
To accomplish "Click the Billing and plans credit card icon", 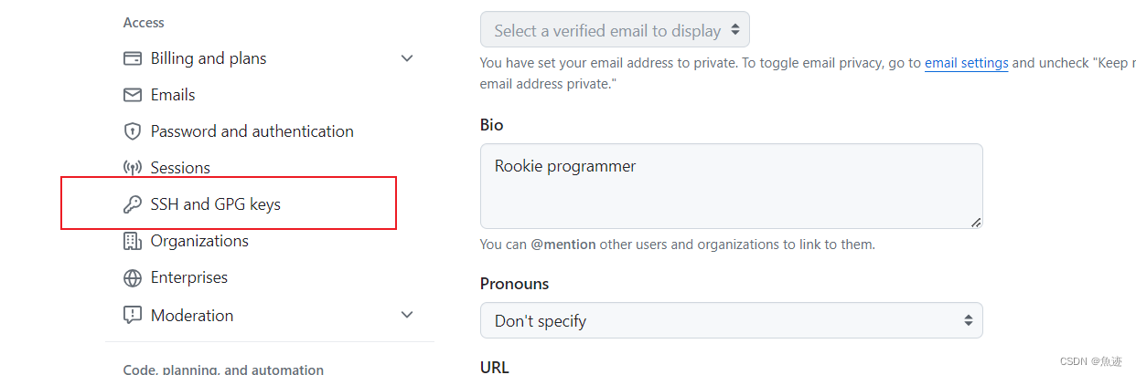I will tap(133, 58).
